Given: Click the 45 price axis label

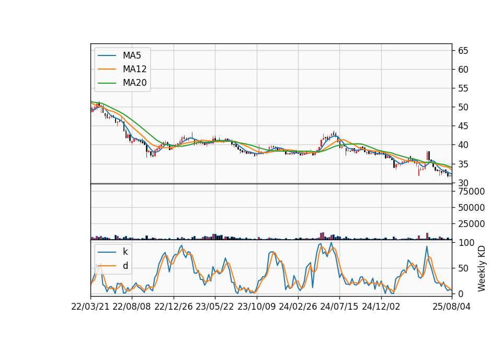Looking at the screenshot, I should tap(463, 126).
